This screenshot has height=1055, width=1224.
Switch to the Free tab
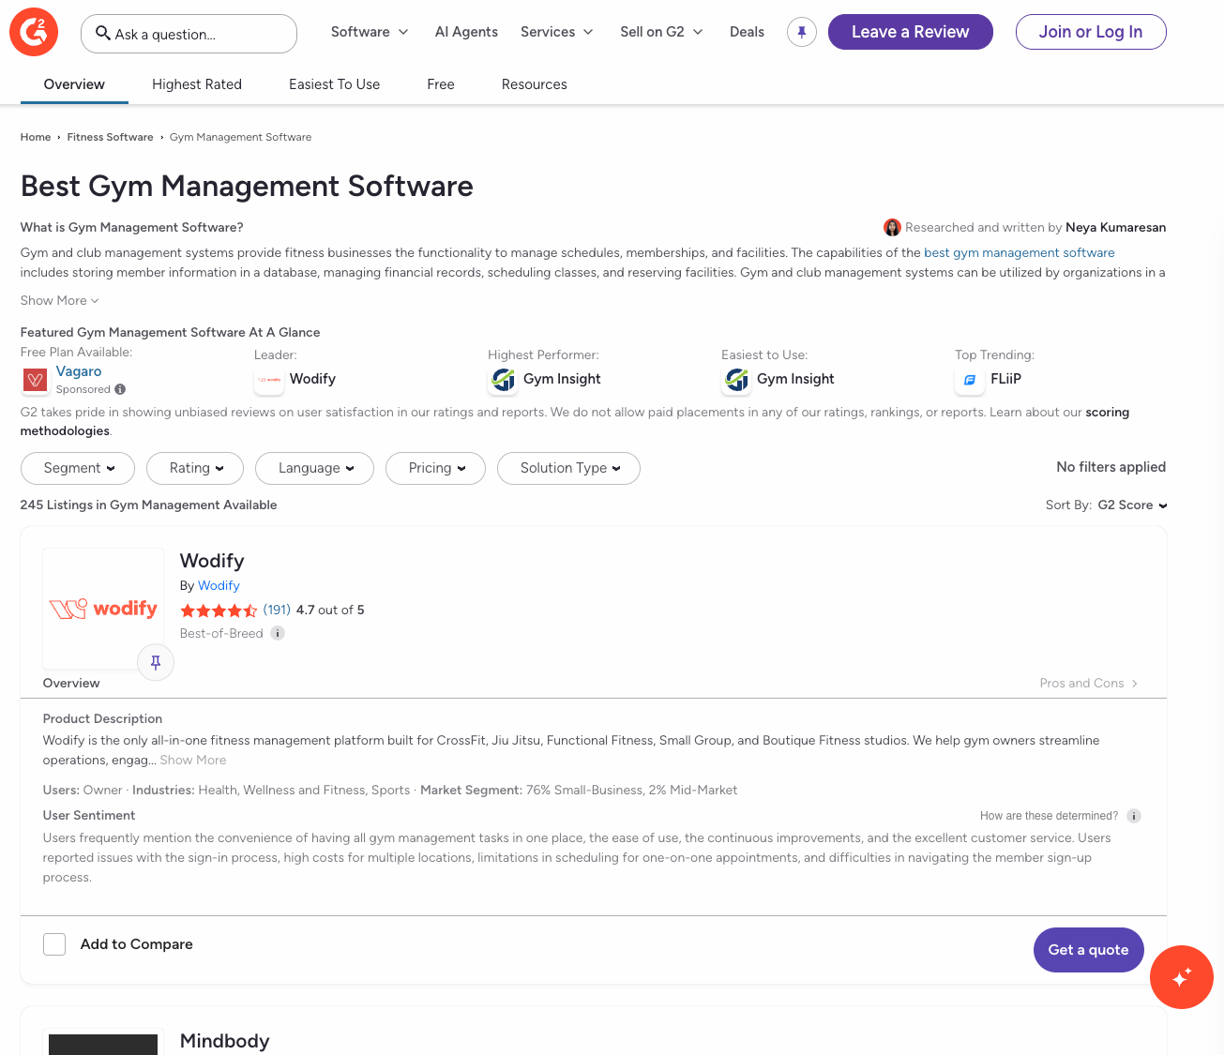(441, 84)
